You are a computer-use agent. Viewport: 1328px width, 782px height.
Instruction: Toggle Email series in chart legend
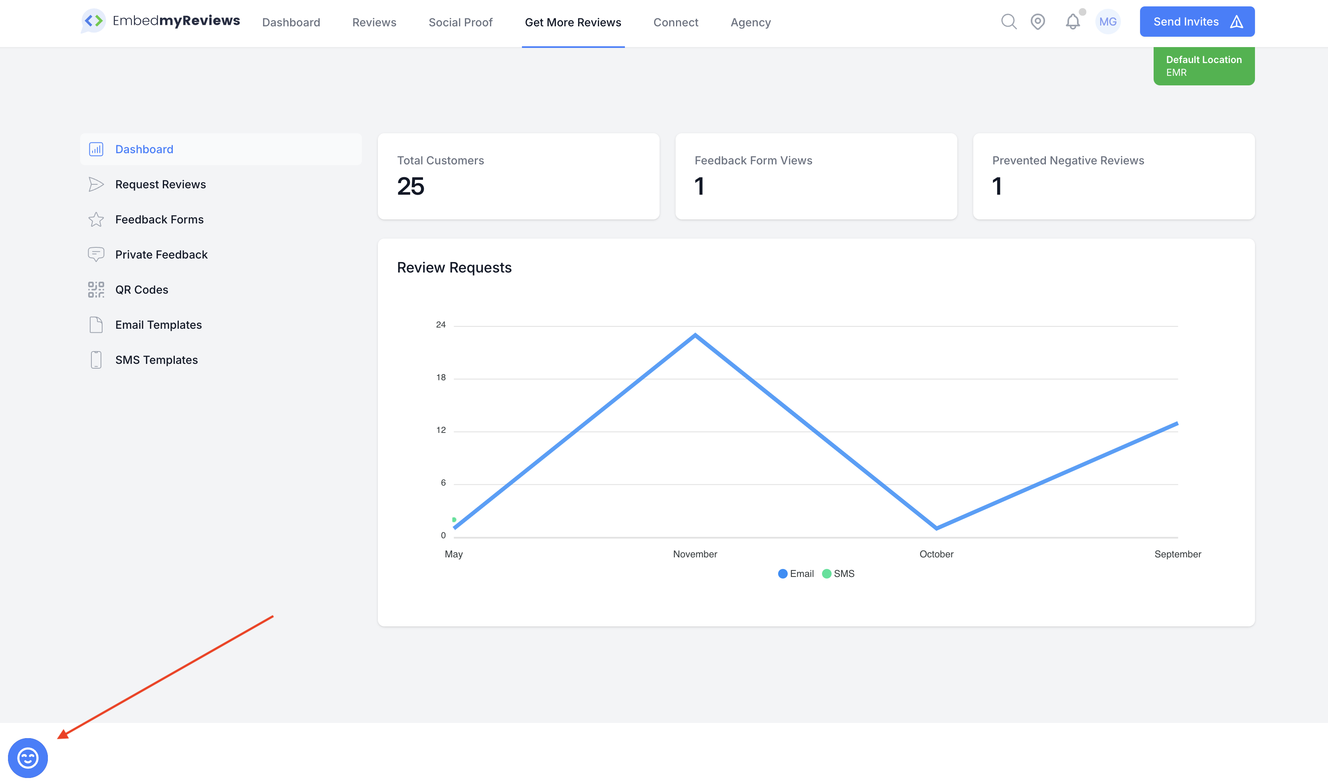pos(796,573)
